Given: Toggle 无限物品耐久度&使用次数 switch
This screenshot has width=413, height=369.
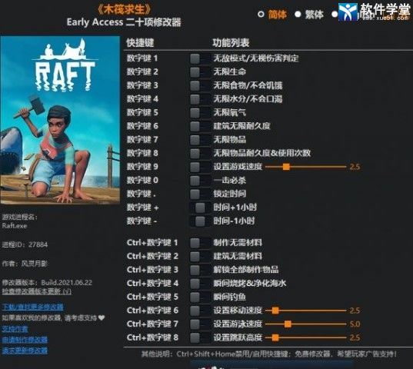Looking at the screenshot, I should click(x=200, y=153).
